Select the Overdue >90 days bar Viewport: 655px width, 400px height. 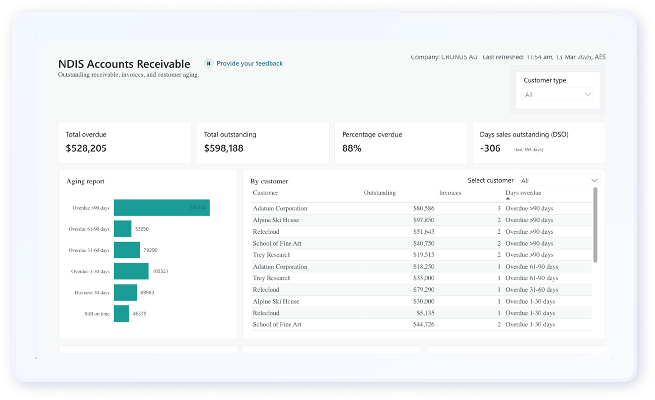[x=161, y=207]
